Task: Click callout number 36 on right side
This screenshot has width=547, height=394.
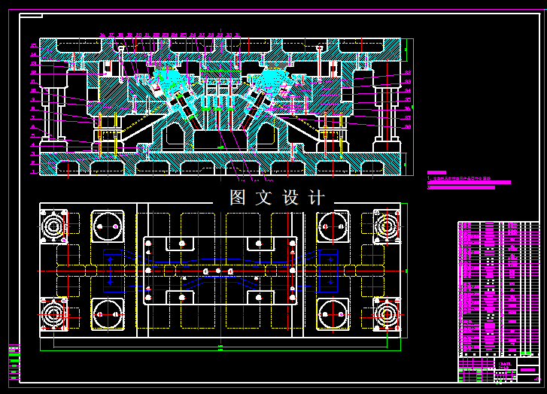Action: (408, 109)
